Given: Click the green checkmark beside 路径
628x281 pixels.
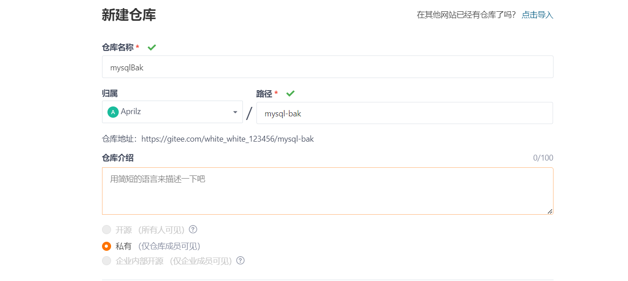Looking at the screenshot, I should 290,93.
